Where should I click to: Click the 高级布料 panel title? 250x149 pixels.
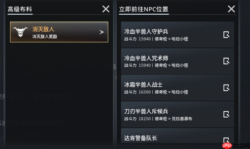(x=20, y=9)
